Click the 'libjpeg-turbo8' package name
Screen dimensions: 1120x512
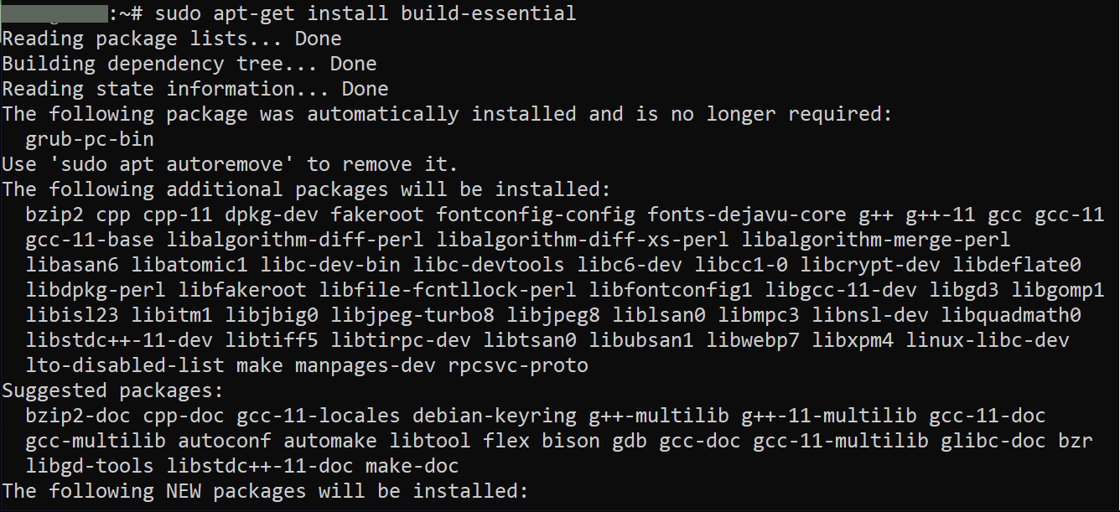click(x=412, y=315)
